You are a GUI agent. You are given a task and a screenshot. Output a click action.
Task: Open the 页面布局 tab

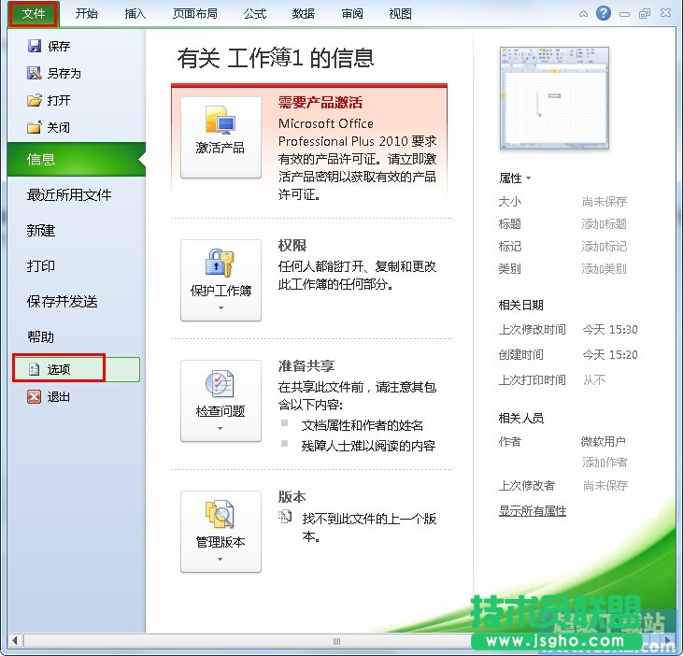pos(195,14)
